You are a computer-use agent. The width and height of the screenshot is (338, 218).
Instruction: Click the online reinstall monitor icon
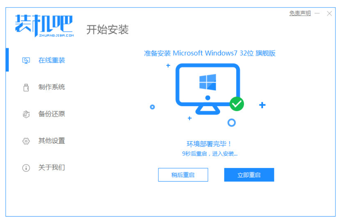pyautogui.click(x=26, y=60)
